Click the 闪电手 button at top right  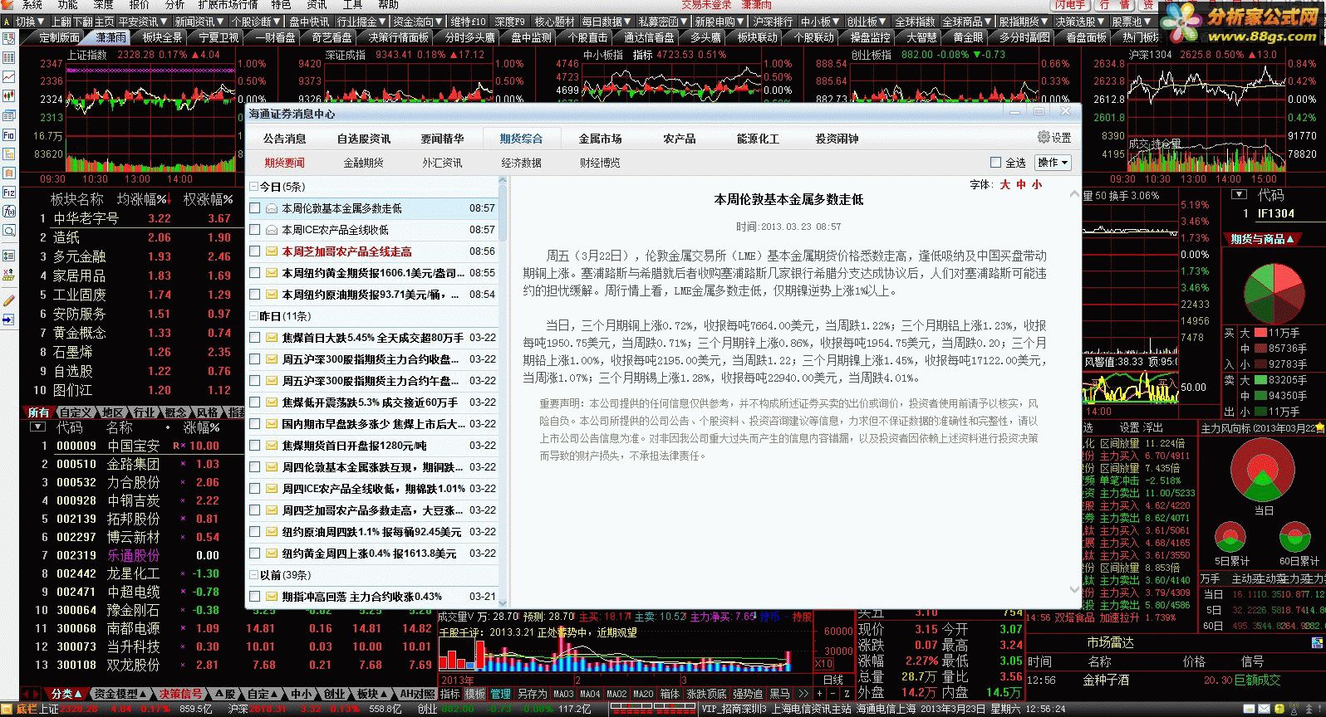tap(1071, 5)
